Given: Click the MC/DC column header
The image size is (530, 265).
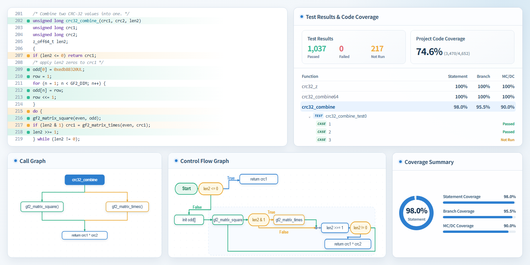Looking at the screenshot, I should [x=508, y=77].
